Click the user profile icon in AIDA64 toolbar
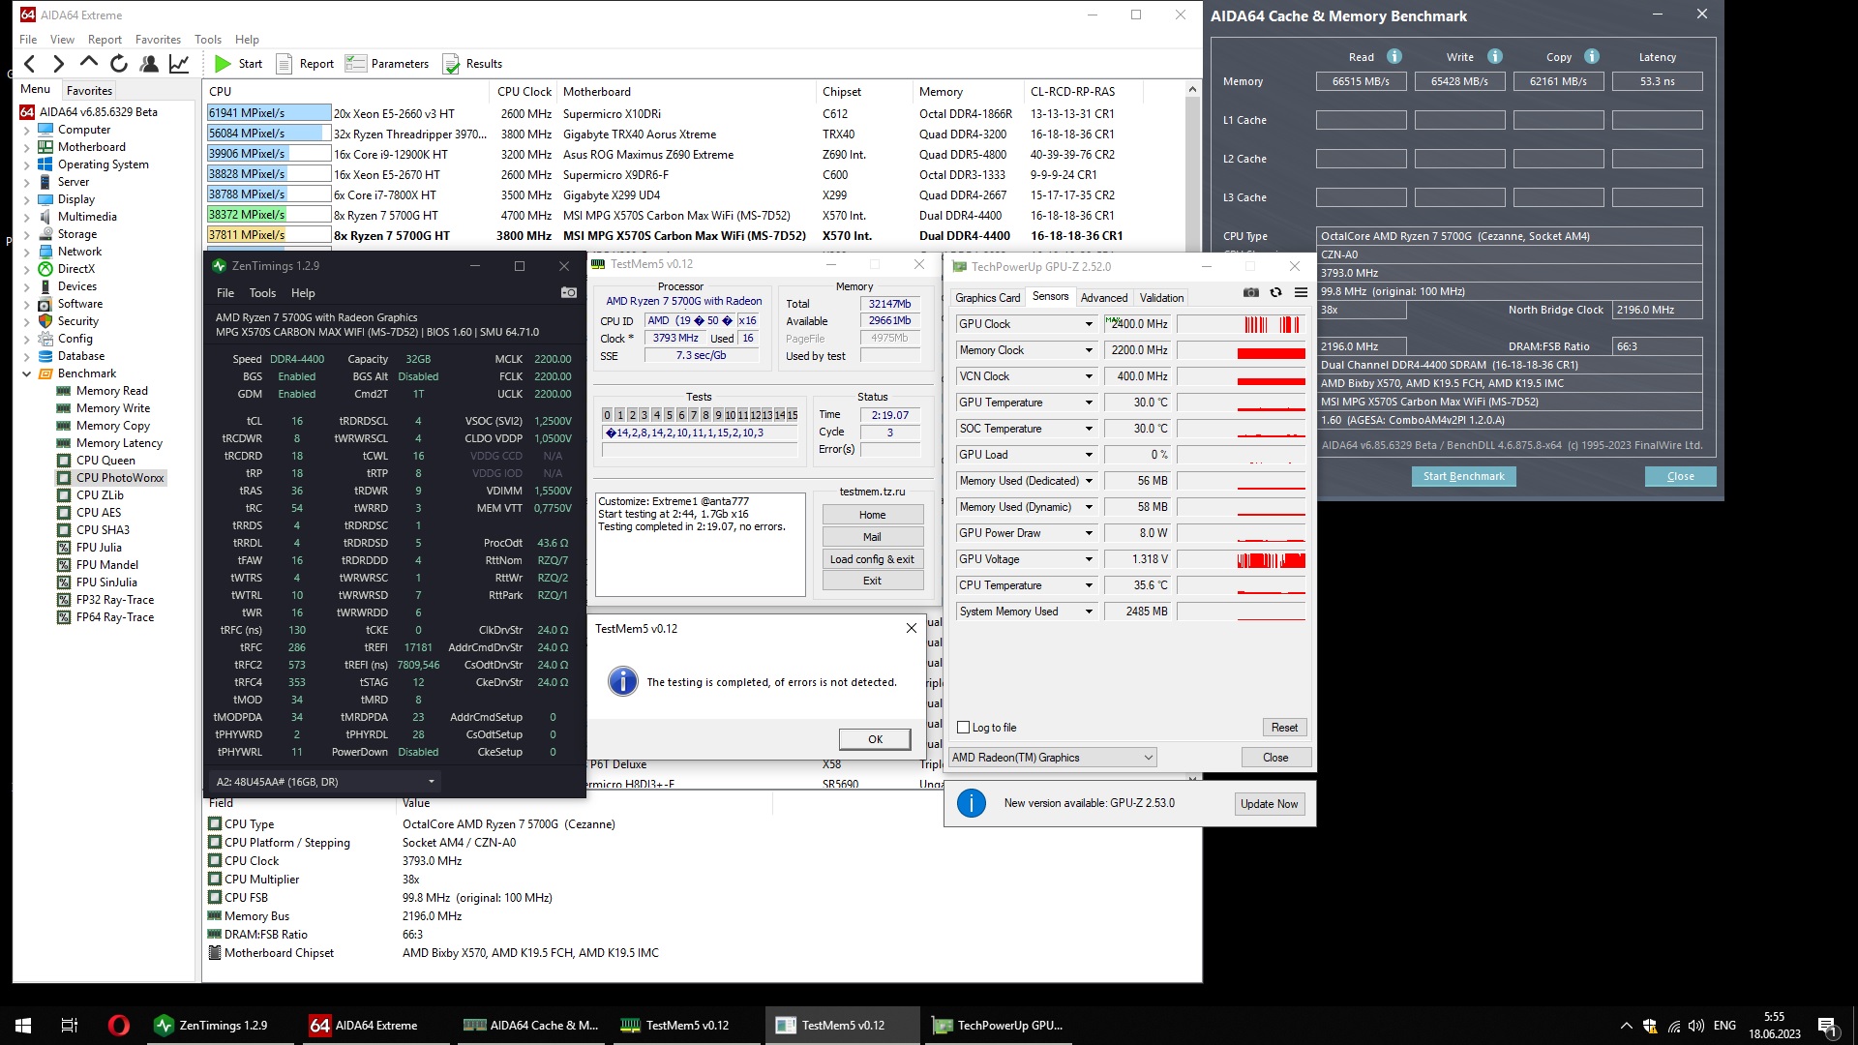Image resolution: width=1858 pixels, height=1045 pixels. click(x=149, y=64)
